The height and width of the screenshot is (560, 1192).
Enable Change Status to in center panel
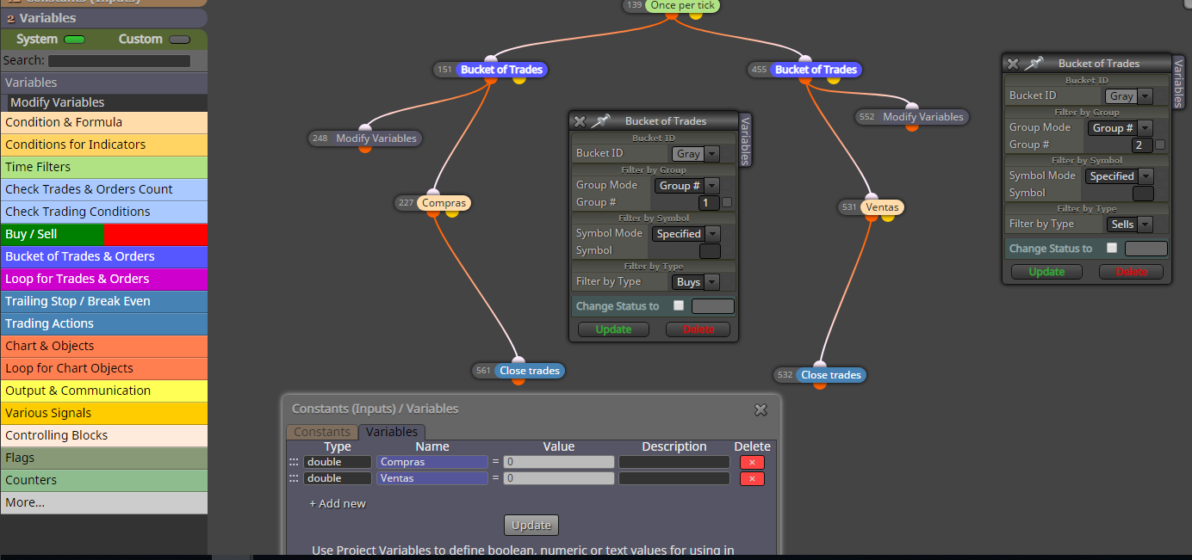(679, 306)
